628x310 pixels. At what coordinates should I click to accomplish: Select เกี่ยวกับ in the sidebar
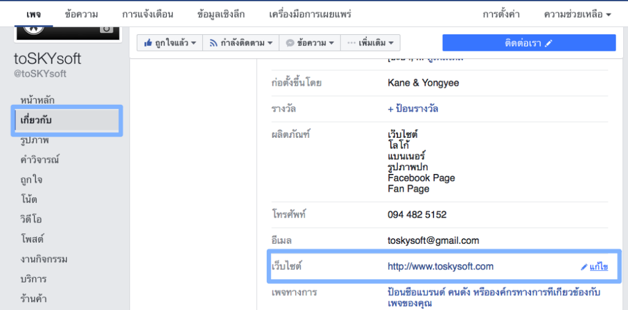click(66, 121)
